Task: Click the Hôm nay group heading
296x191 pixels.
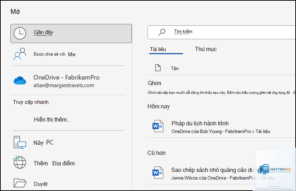Action: pyautogui.click(x=159, y=106)
